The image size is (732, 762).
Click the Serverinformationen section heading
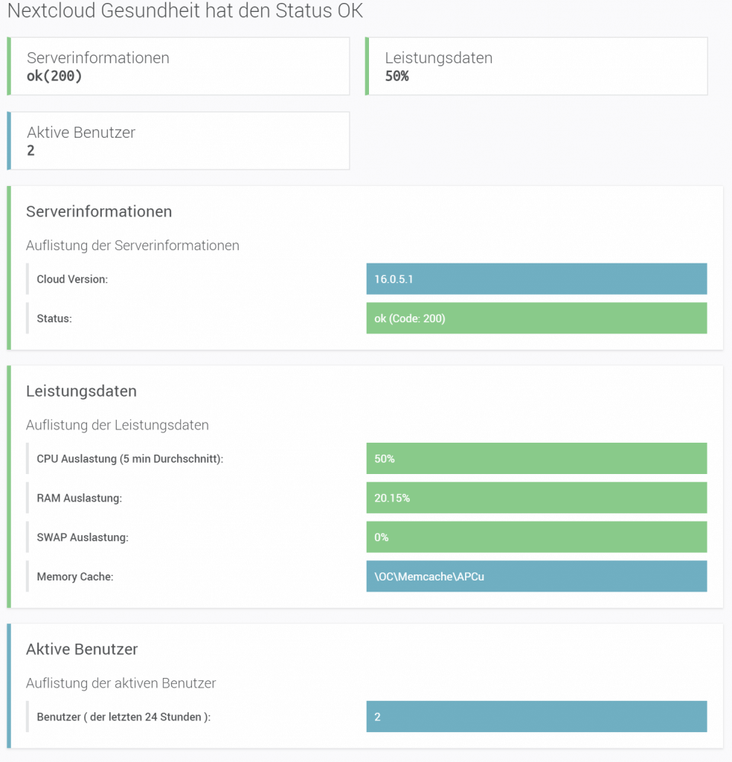coord(99,211)
